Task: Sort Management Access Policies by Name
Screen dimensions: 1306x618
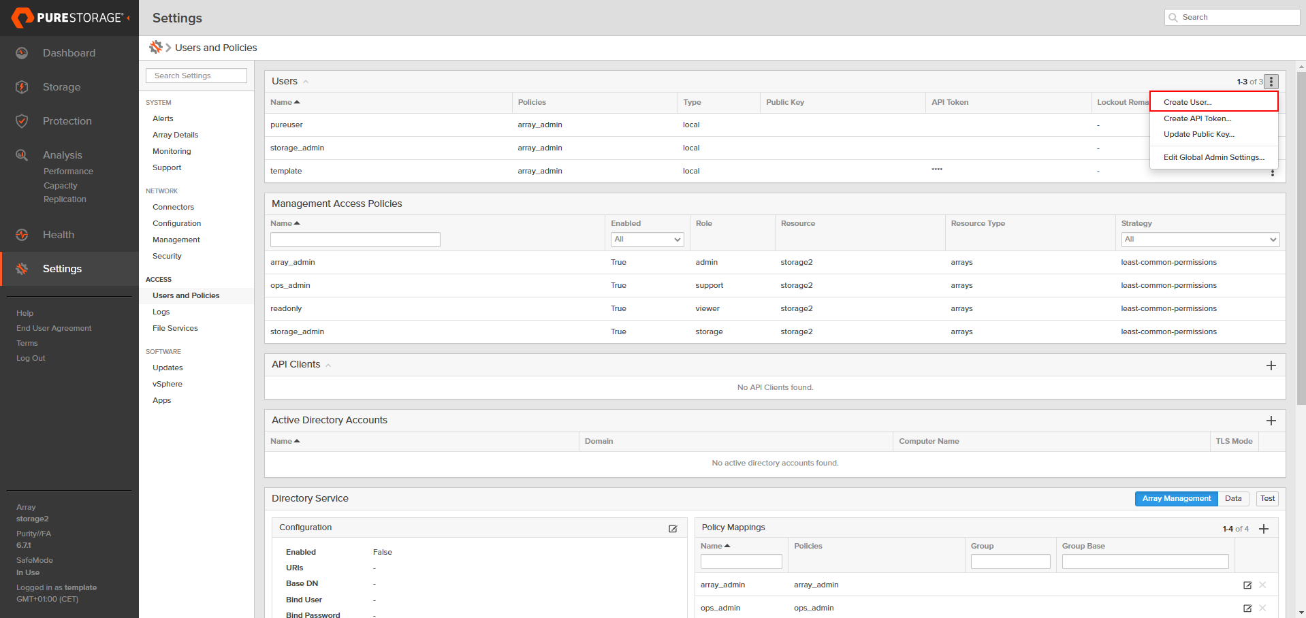Action: pos(285,223)
